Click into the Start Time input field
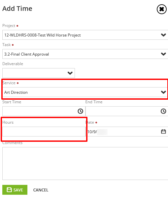Viewport: 168px width, 200px height. (44, 111)
